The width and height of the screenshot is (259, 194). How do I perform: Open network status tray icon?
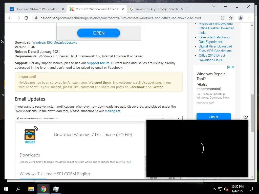[220, 189]
